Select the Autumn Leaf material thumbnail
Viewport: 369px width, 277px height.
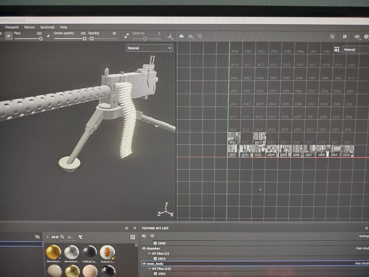click(x=107, y=252)
